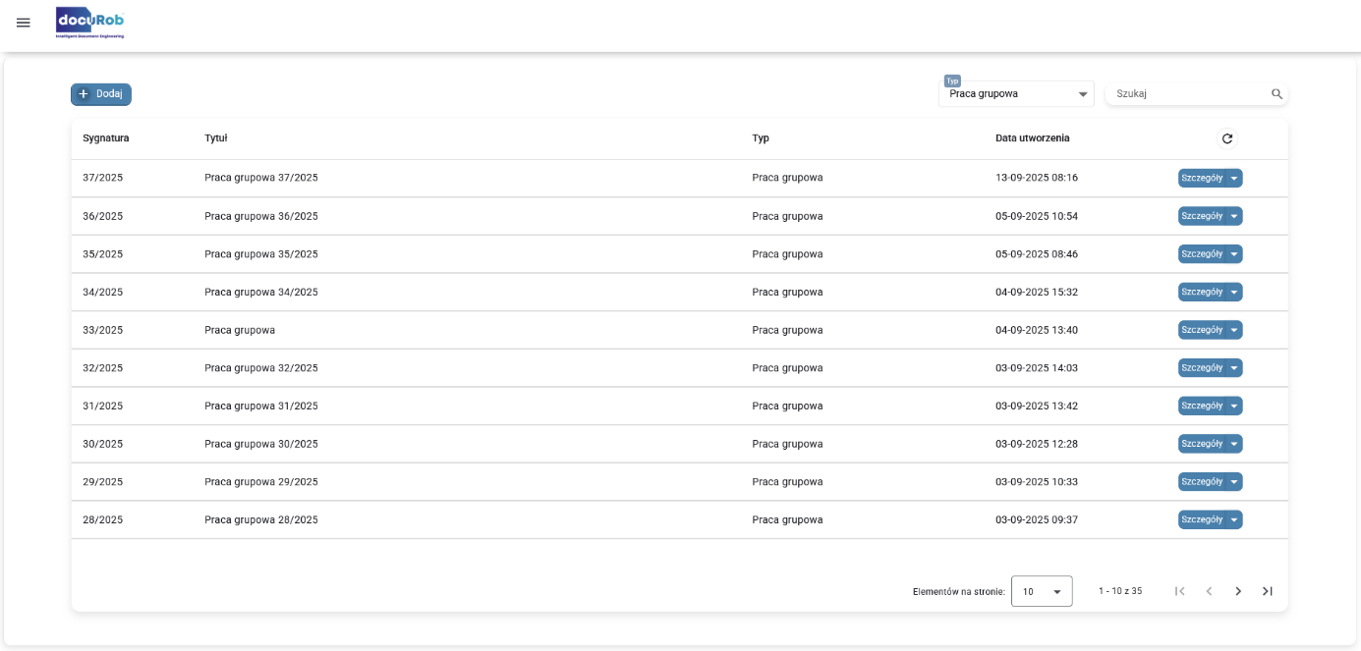Screen dimensions: 1361x651
Task: Open Szczegóły for row 30/2025
Action: coord(1201,444)
